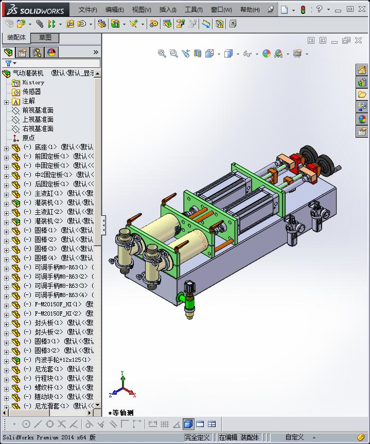Screen dimensions: 370x444
Task: Select 螺纹杆<1> component in the tree
Action: 49,387
